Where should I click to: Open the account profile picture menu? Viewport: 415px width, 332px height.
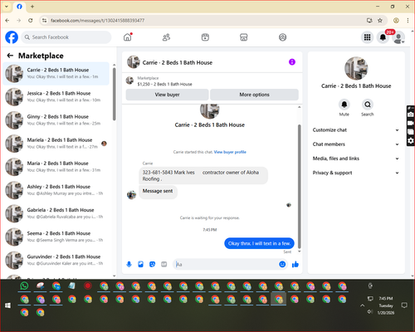pyautogui.click(x=398, y=37)
